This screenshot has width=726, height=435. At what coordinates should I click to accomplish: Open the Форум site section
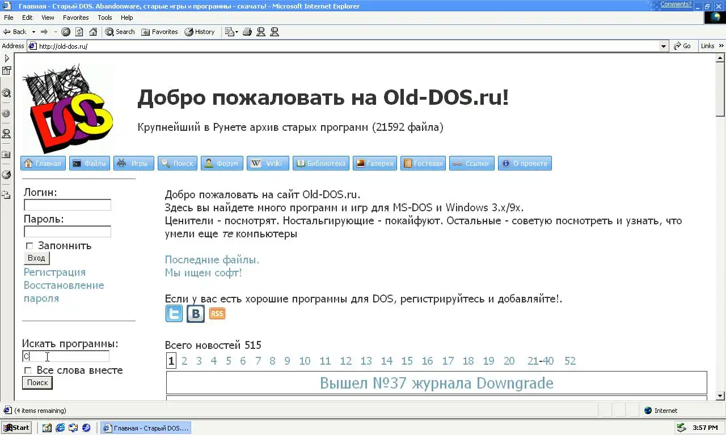coord(222,163)
